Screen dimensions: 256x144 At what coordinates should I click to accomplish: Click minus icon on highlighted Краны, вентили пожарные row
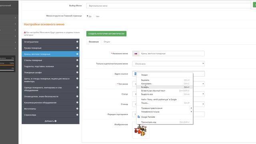coord(77,54)
